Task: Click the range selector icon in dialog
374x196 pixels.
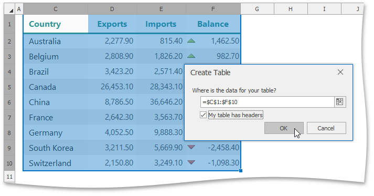Action: (339, 102)
